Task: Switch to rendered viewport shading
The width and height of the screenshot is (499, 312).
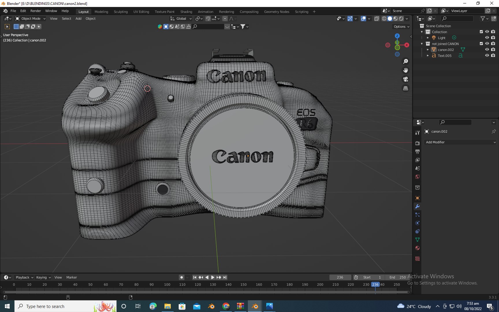Action: coord(401,18)
